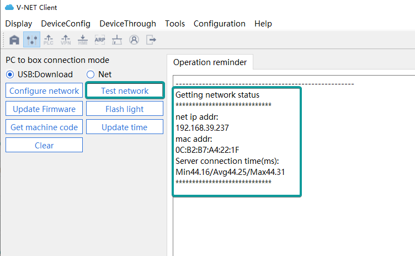Click the MAC address 0C:B2:B7:A4:22:1F text
The height and width of the screenshot is (256, 415).
(208, 150)
